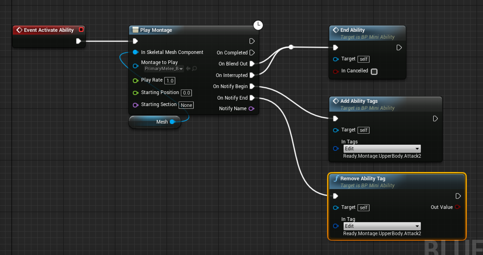The width and height of the screenshot is (483, 255).
Task: Click In Skeletal Mesh Component input pin
Action: pyautogui.click(x=136, y=52)
